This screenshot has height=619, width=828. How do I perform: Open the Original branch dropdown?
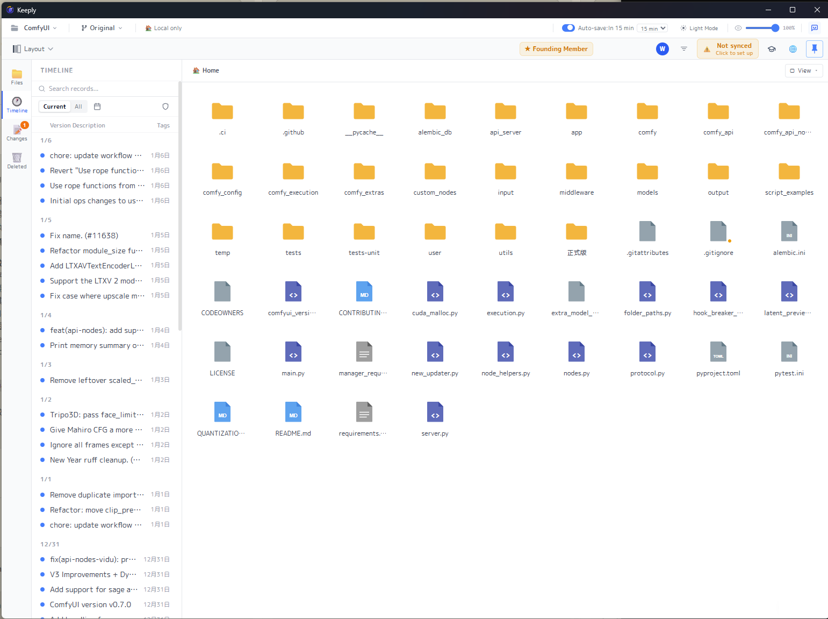[x=102, y=28]
